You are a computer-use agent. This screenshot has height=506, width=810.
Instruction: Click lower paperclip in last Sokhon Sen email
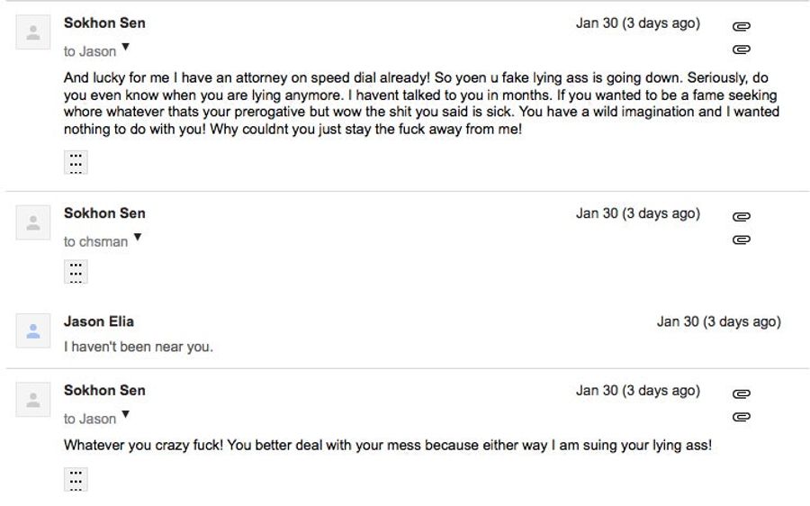(x=742, y=417)
